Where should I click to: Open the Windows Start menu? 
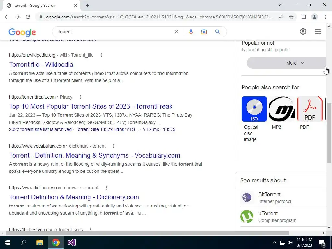pyautogui.click(x=8, y=243)
